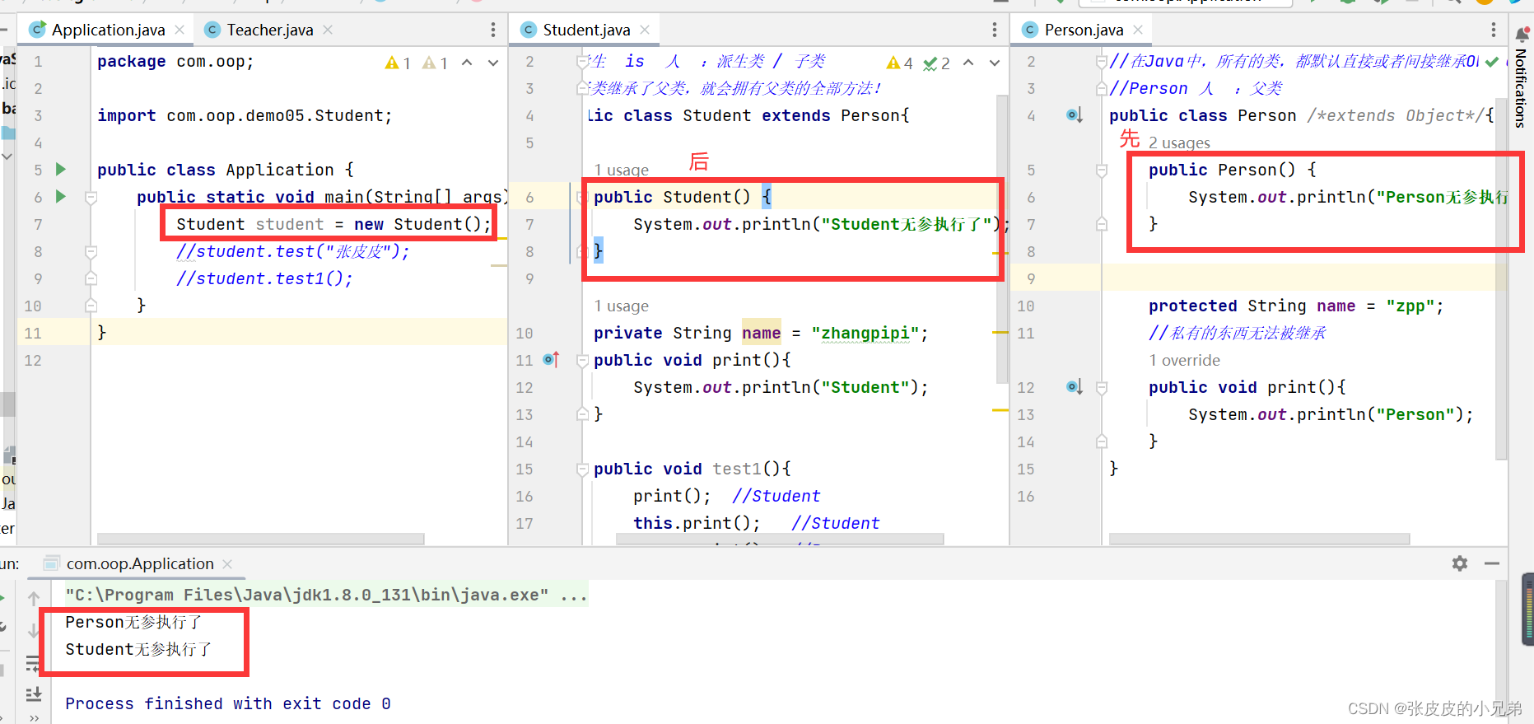The image size is (1534, 724).
Task: Run the main method from gutter
Action: [60, 197]
